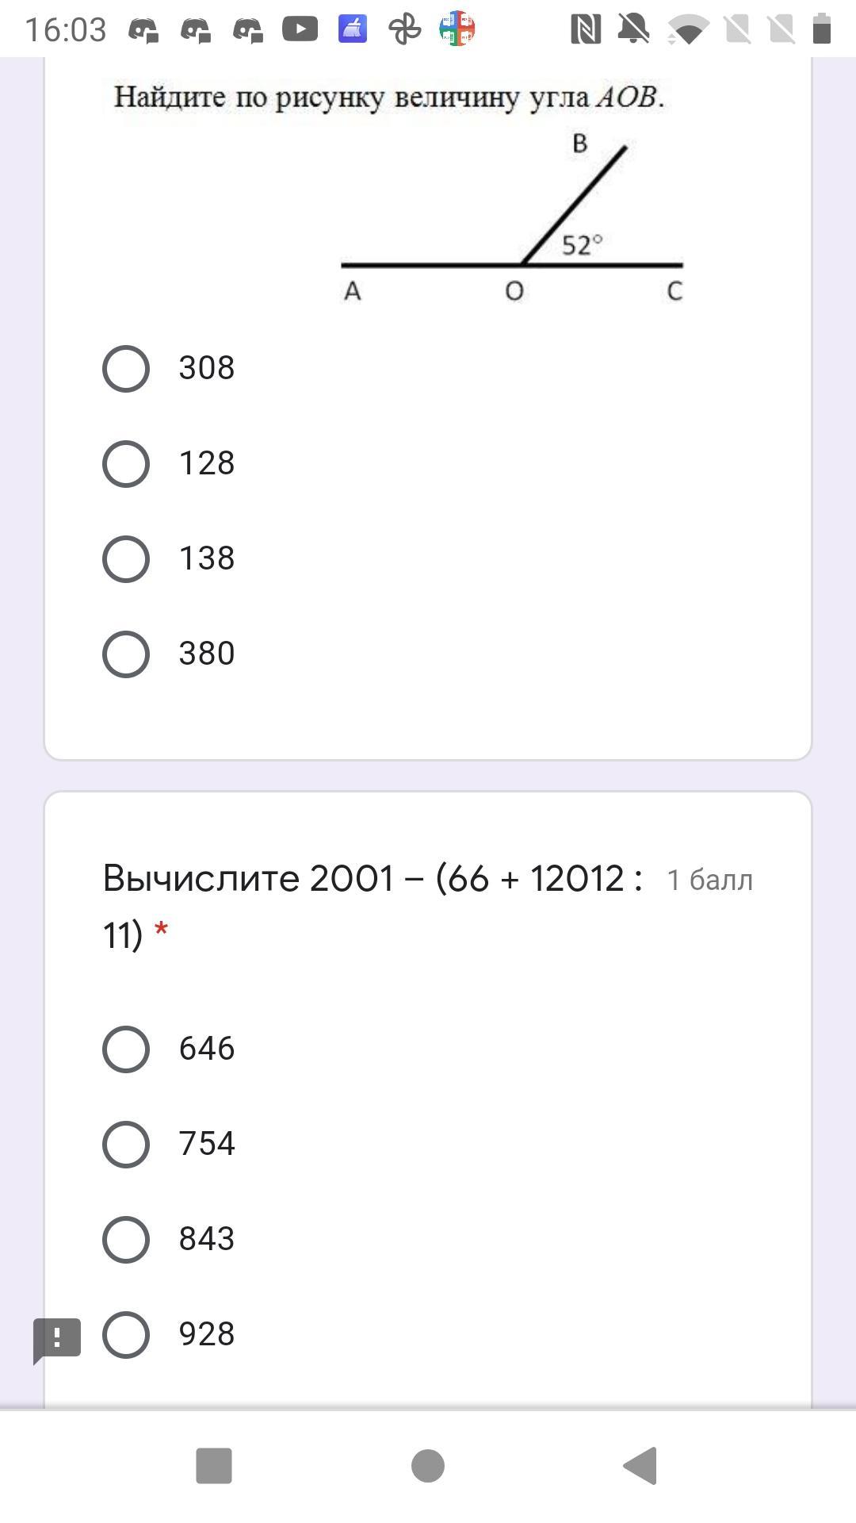Tap the angle AOB diagram image
The width and height of the screenshot is (856, 1523).
[511, 218]
